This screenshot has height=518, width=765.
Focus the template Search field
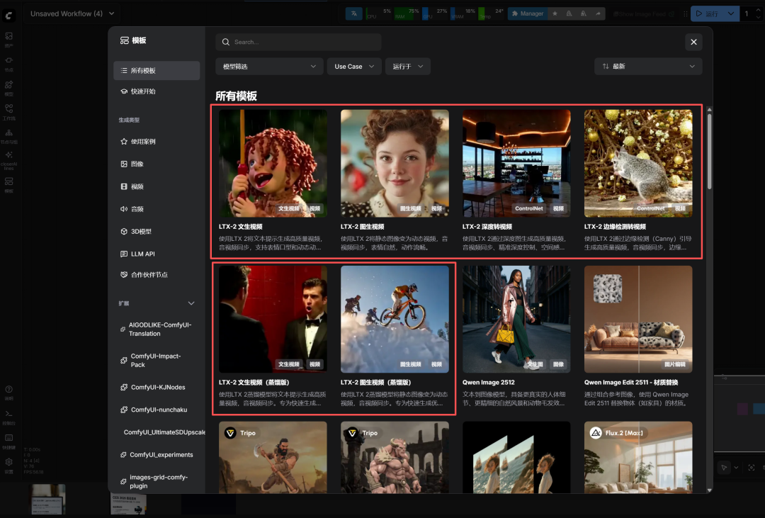(298, 42)
